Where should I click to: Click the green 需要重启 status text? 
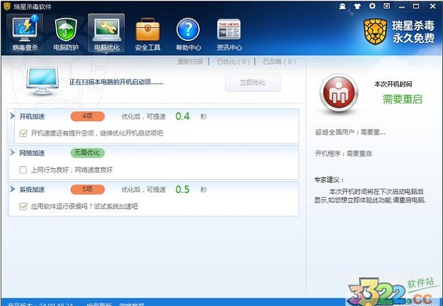(402, 100)
